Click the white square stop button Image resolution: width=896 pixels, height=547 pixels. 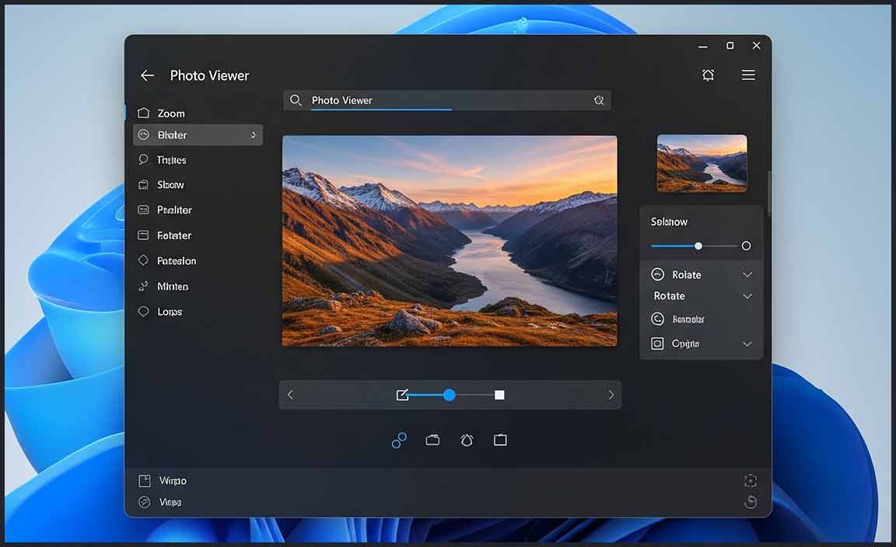coord(499,395)
